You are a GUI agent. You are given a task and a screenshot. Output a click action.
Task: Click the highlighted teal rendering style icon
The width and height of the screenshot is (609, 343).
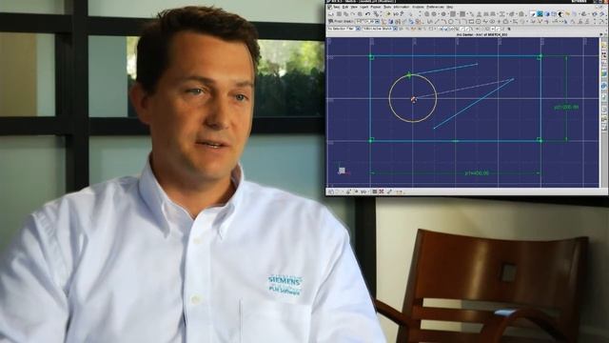(540, 13)
